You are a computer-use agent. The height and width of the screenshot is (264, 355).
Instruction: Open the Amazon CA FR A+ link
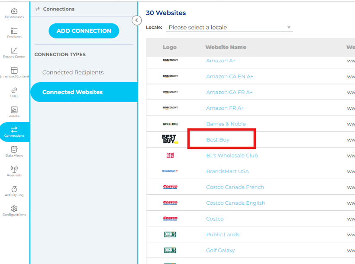point(229,92)
